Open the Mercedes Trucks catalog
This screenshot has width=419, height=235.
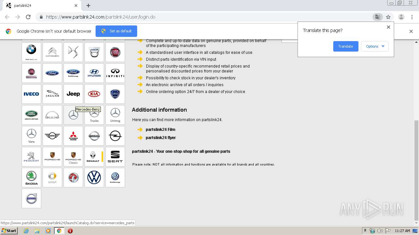(x=94, y=115)
